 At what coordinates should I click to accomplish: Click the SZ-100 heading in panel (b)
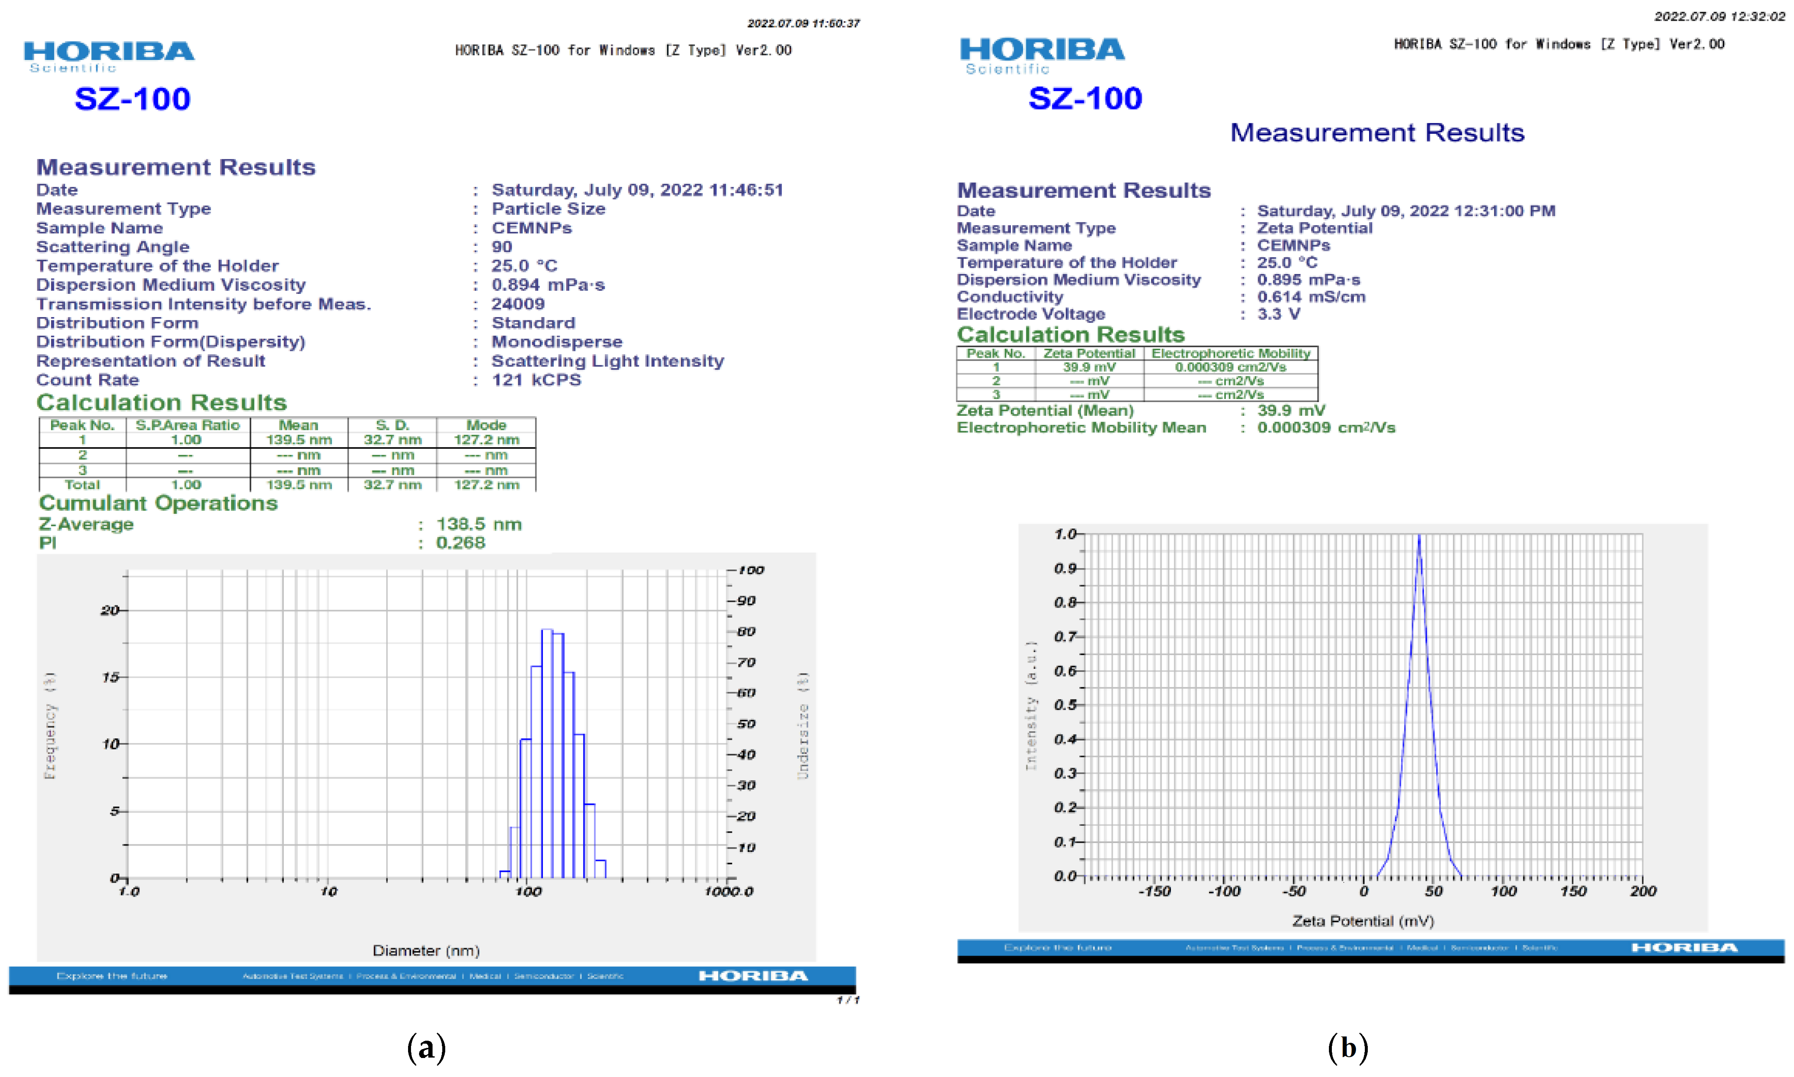[1085, 98]
